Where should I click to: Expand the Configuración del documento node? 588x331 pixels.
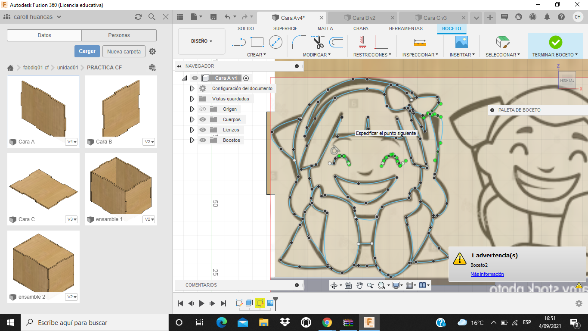(x=192, y=88)
